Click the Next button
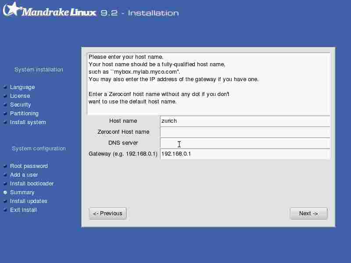 [308, 213]
